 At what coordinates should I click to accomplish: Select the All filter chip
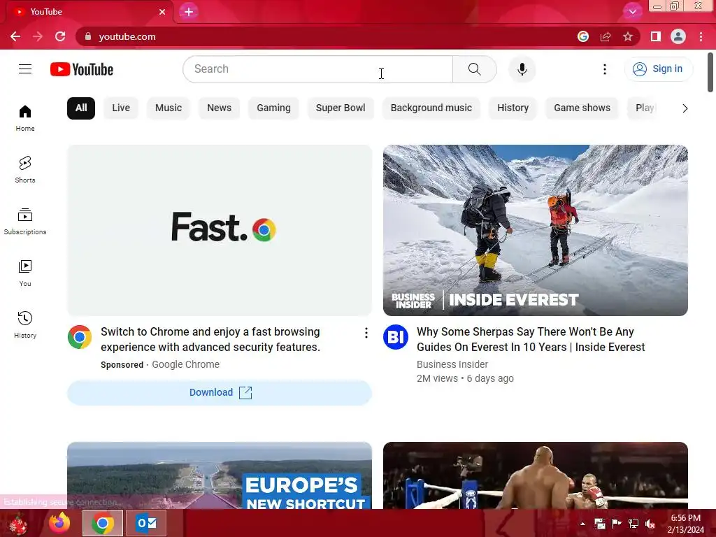coord(81,108)
